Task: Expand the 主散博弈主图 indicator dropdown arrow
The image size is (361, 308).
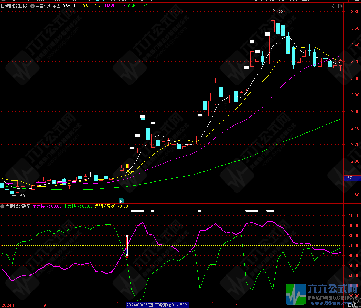Action: pyautogui.click(x=32, y=6)
